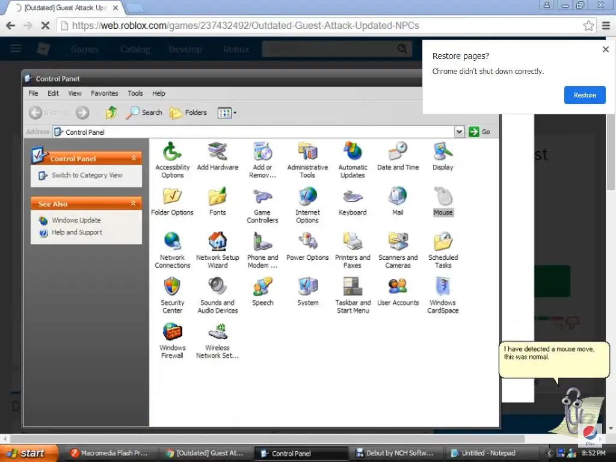Open Date and Time settings
This screenshot has width=616, height=462.
pyautogui.click(x=398, y=156)
